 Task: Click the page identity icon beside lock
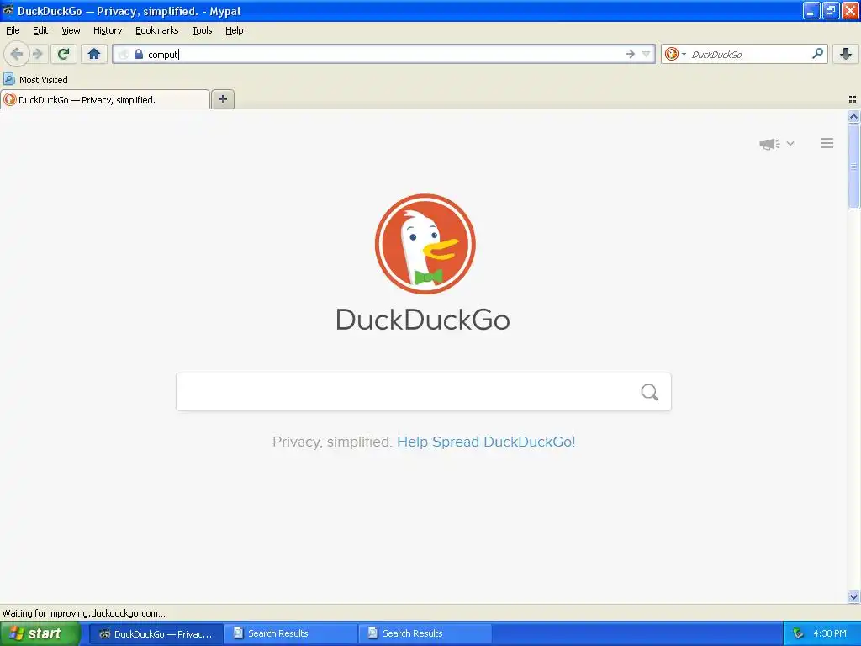(x=124, y=54)
